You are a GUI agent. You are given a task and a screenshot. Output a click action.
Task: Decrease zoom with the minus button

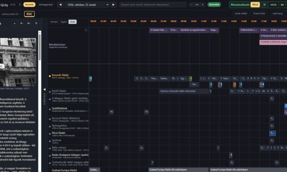tap(191, 5)
